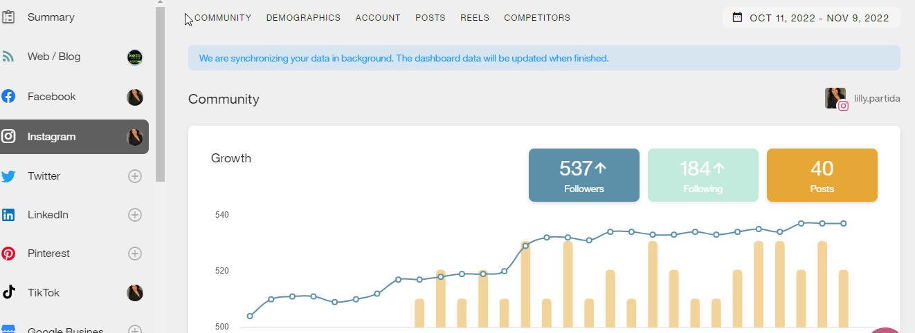This screenshot has width=915, height=333.
Task: Click the first data point on growth line
Action: 250,316
